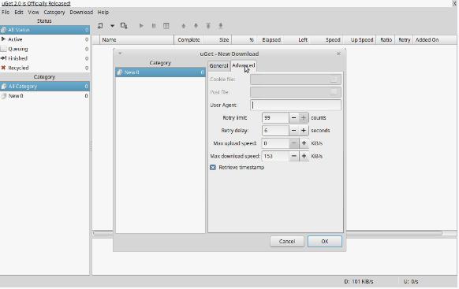Click the move to top icon

point(208,26)
